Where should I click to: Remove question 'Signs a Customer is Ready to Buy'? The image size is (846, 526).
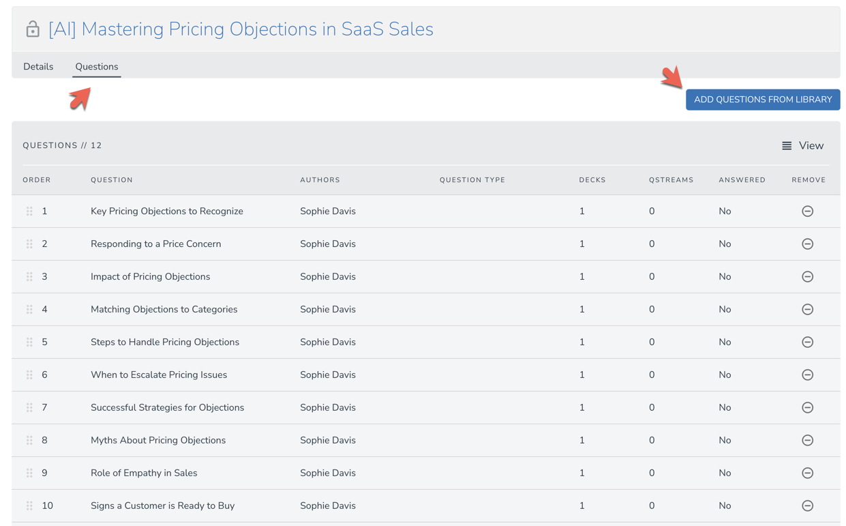(x=807, y=506)
